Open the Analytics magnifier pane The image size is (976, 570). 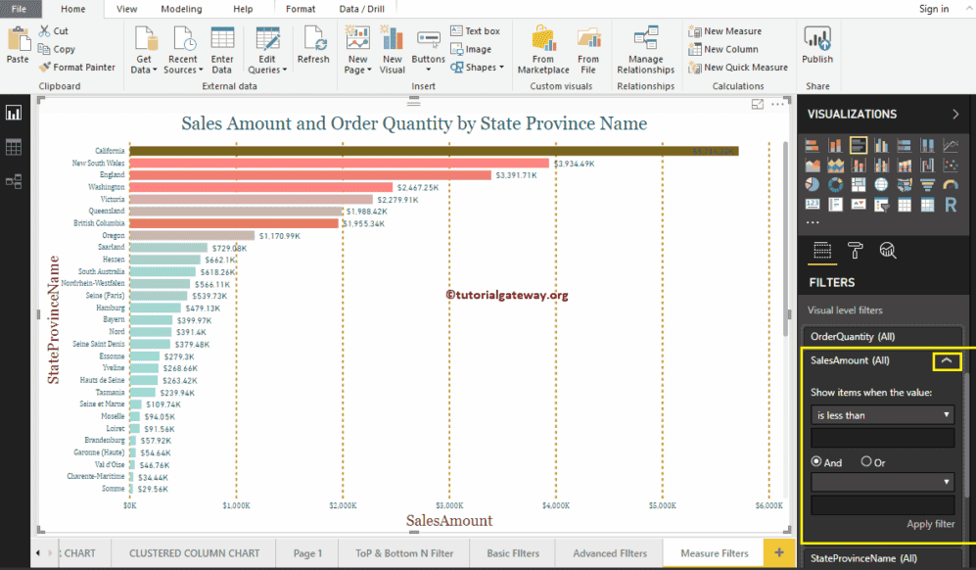pos(888,251)
